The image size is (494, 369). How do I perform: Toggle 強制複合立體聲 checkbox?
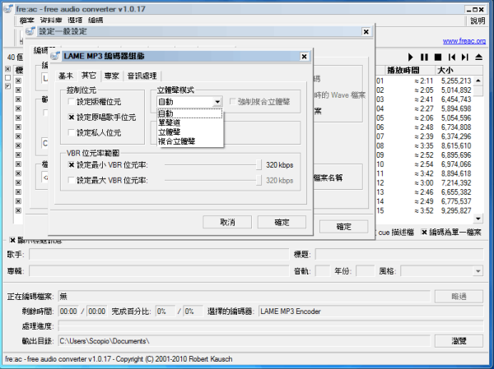(x=233, y=102)
